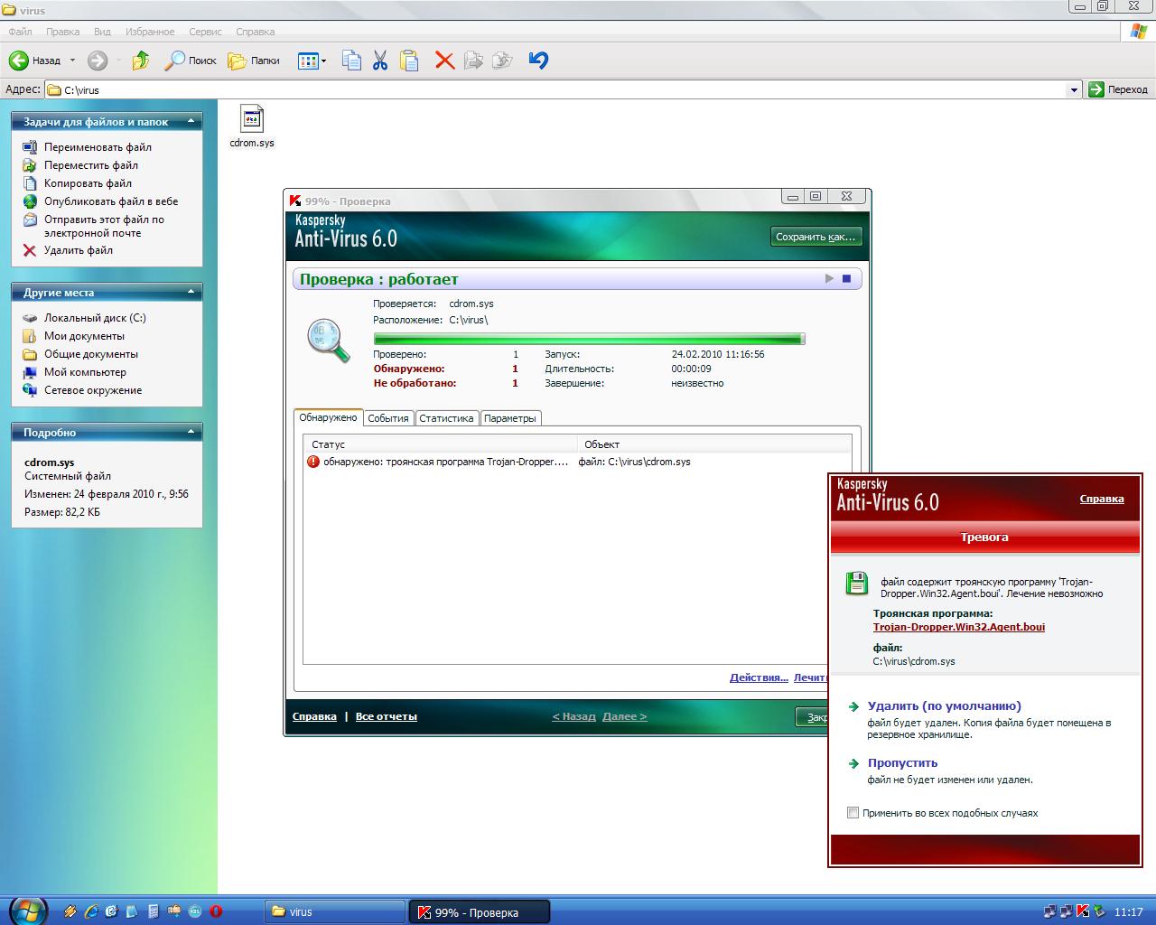Click the < Назад link in scan footer

(x=574, y=716)
